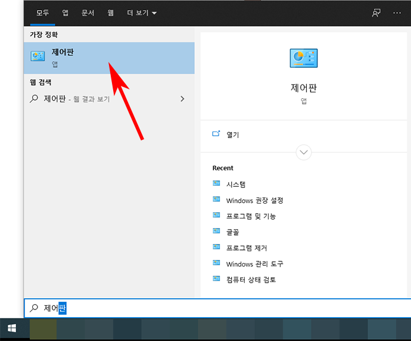Switch to the 웹 tab

[110, 13]
